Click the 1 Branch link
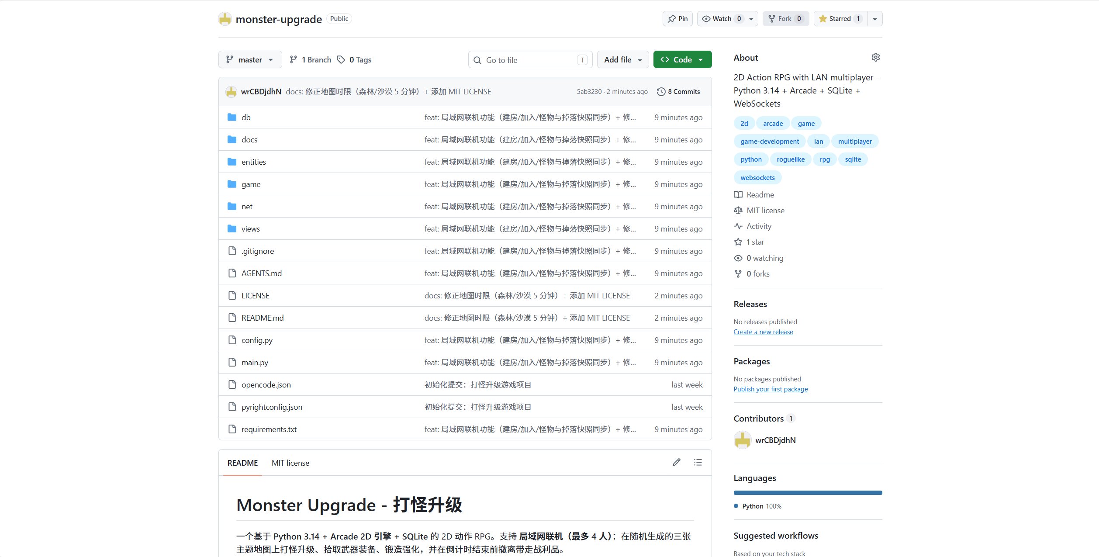Image resolution: width=1099 pixels, height=557 pixels. [x=311, y=59]
